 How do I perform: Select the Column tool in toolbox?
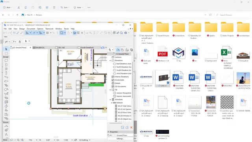6,73
